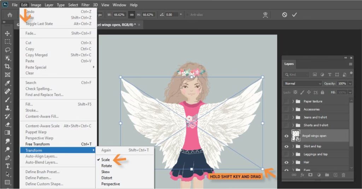362x189 pixels.
Task: Click the Home button in options bar
Action: point(10,15)
